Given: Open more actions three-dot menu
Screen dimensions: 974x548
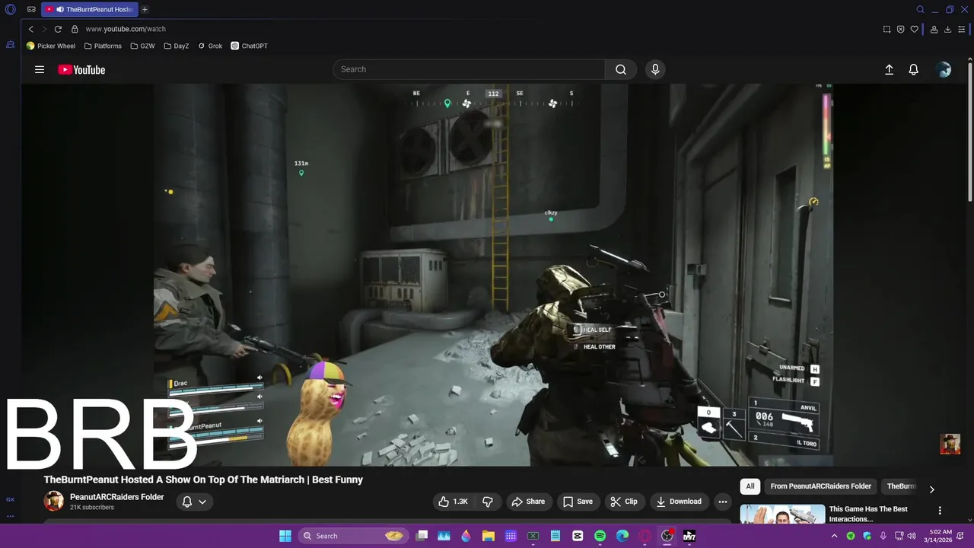Looking at the screenshot, I should point(723,502).
